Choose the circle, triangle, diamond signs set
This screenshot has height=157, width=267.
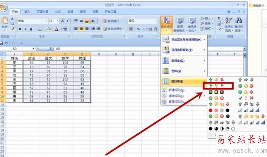pyautogui.click(x=246, y=92)
